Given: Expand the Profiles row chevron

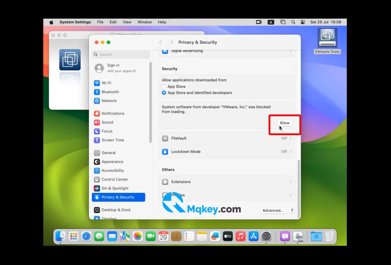Looking at the screenshot, I should [290, 195].
